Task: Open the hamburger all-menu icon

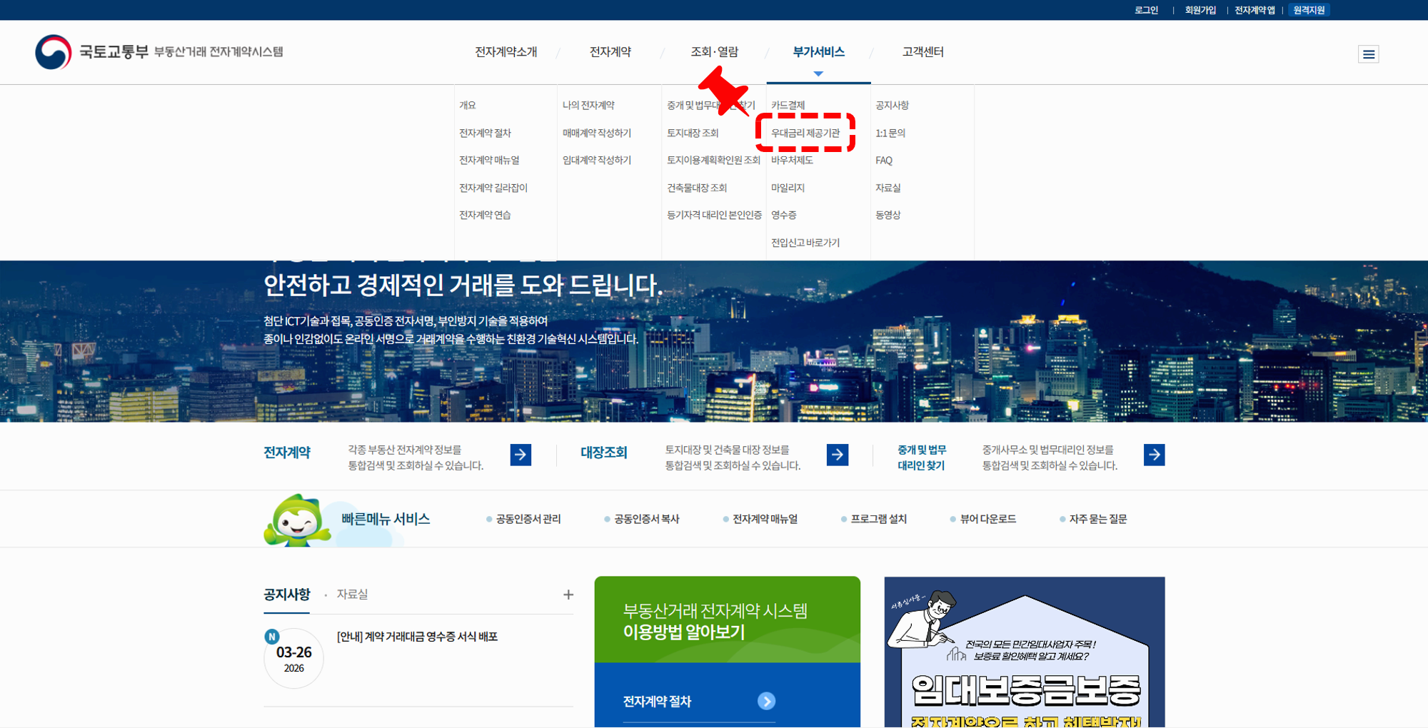Action: coord(1368,54)
